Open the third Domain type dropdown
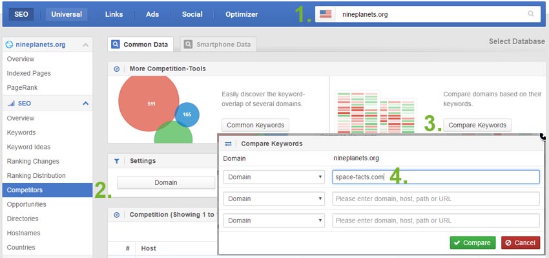Image resolution: width=549 pixels, height=258 pixels. click(x=274, y=220)
